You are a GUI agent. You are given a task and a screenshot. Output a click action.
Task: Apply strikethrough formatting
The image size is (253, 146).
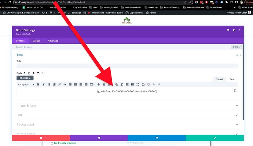click(x=99, y=84)
